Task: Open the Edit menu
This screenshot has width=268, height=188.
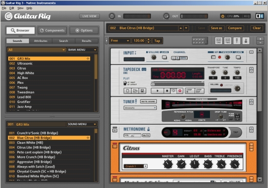Action: [12, 8]
